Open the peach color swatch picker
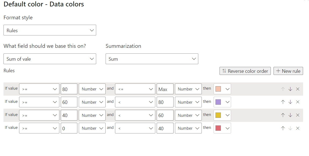Image resolution: width=309 pixels, height=156 pixels. [x=222, y=89]
